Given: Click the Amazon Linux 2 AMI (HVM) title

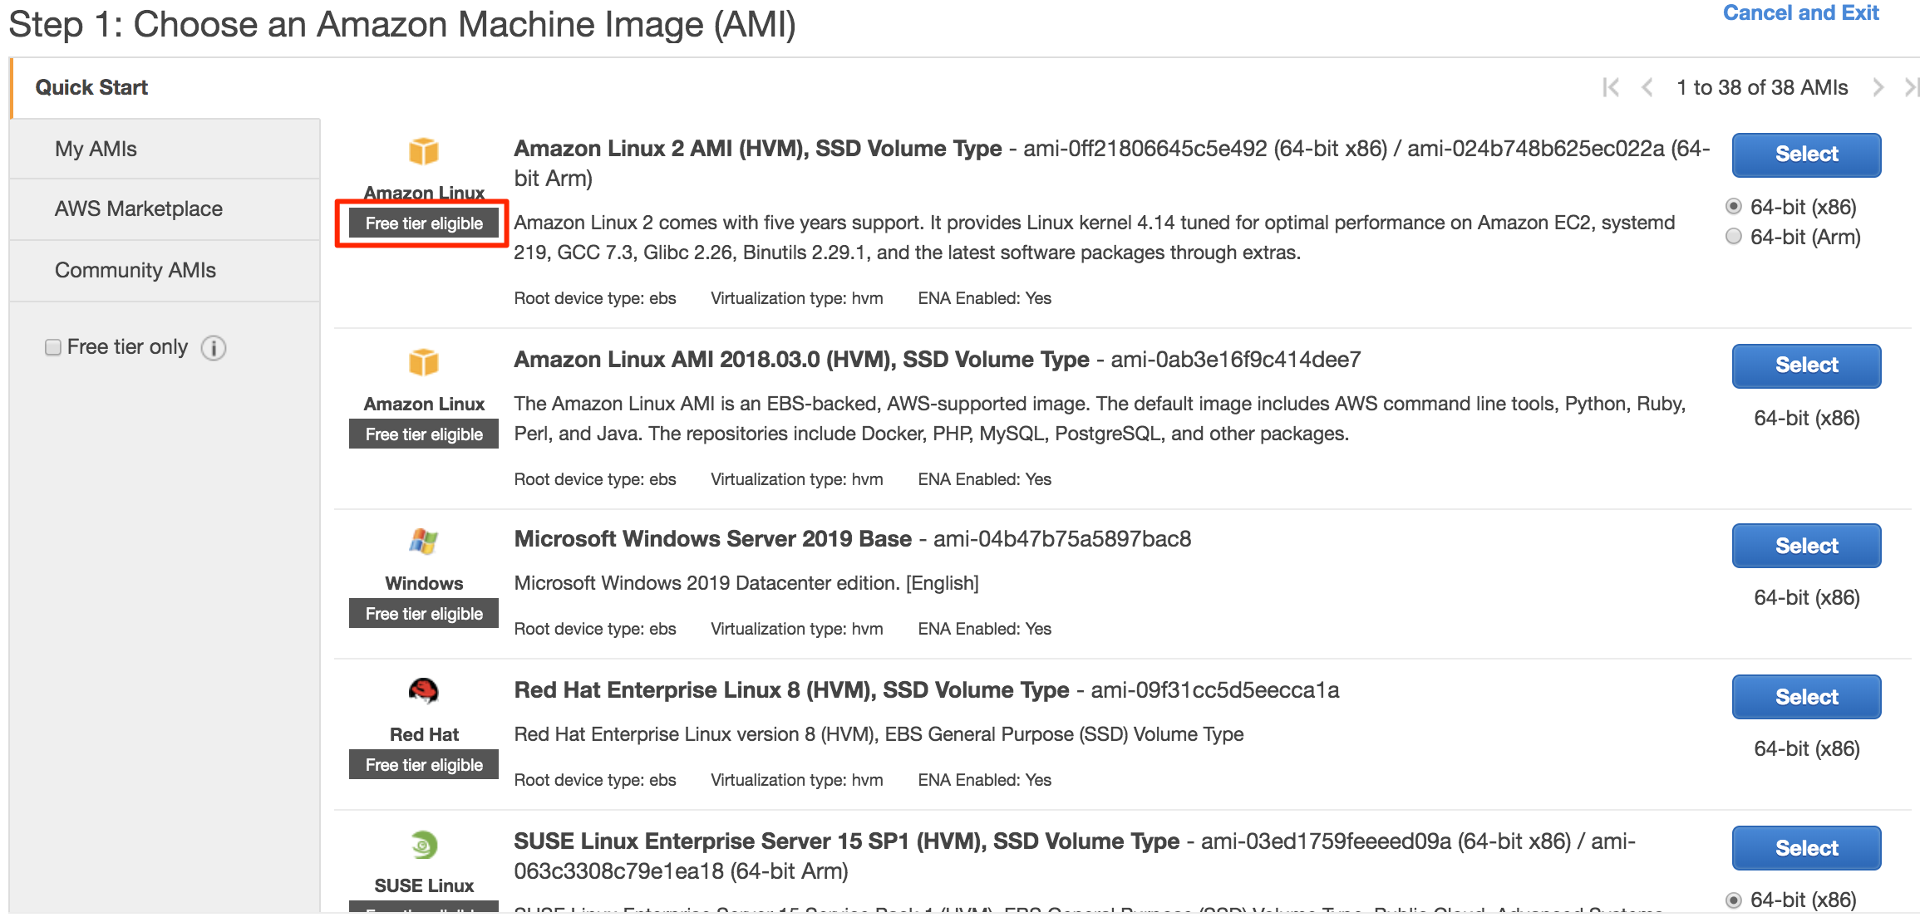Looking at the screenshot, I should [758, 149].
